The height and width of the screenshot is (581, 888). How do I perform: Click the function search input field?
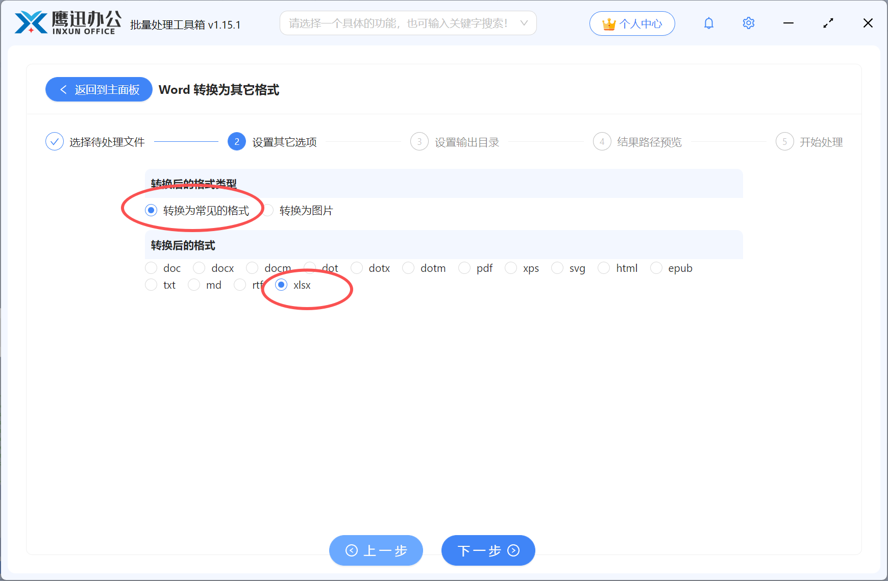click(398, 23)
